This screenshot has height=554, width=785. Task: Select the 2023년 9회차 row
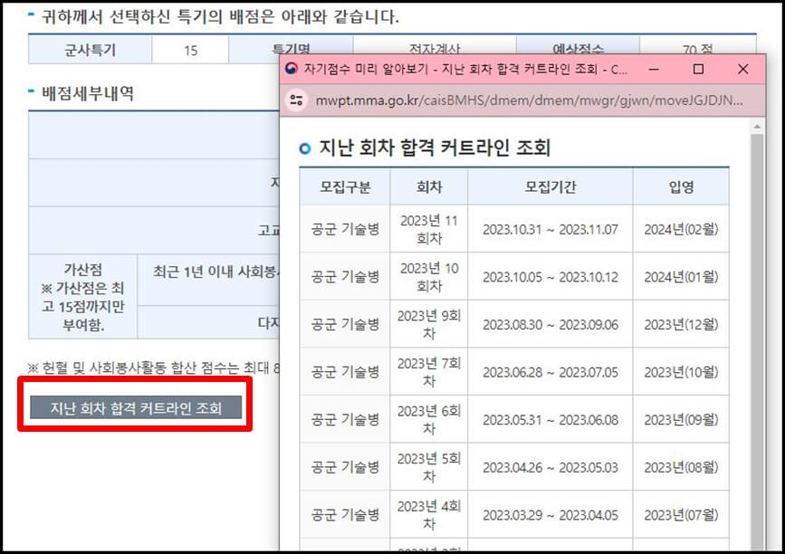pyautogui.click(x=426, y=322)
